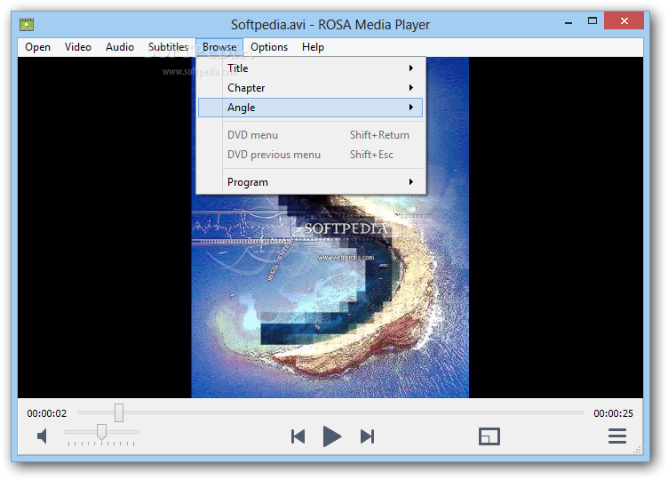Viewport: 668px width, 480px height.
Task: Open the Help menu
Action: coord(313,47)
